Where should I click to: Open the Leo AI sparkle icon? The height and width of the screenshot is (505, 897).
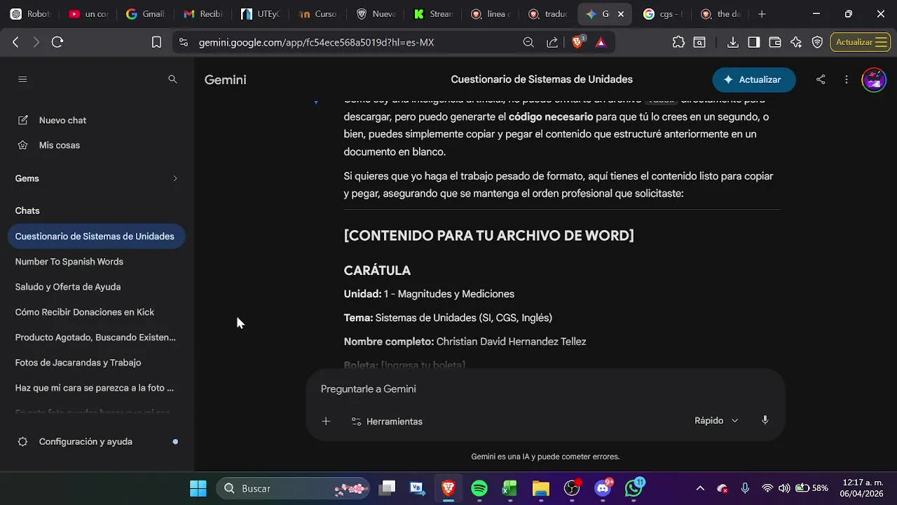point(796,42)
